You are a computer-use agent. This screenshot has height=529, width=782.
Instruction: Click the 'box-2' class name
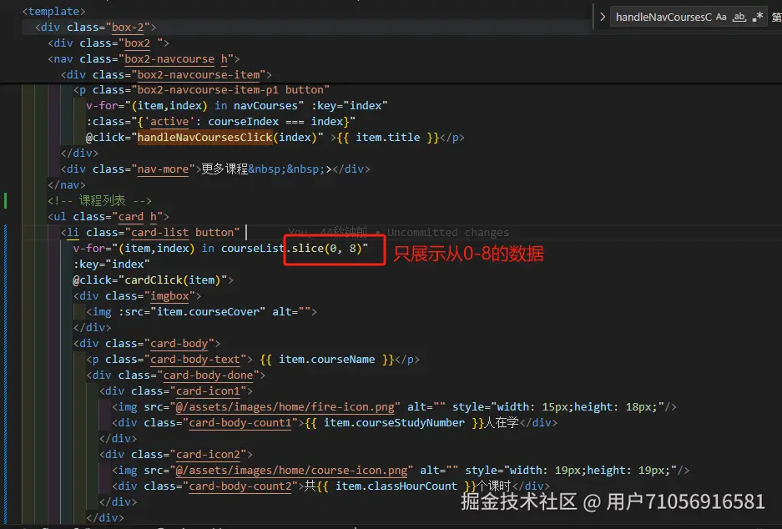(x=128, y=27)
